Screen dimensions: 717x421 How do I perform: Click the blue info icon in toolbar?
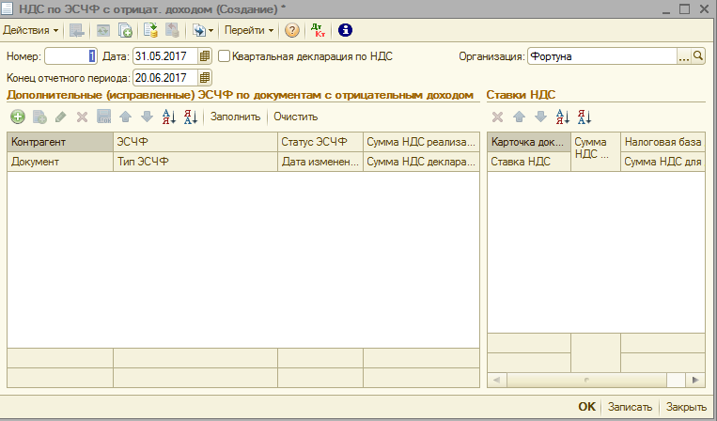345,30
